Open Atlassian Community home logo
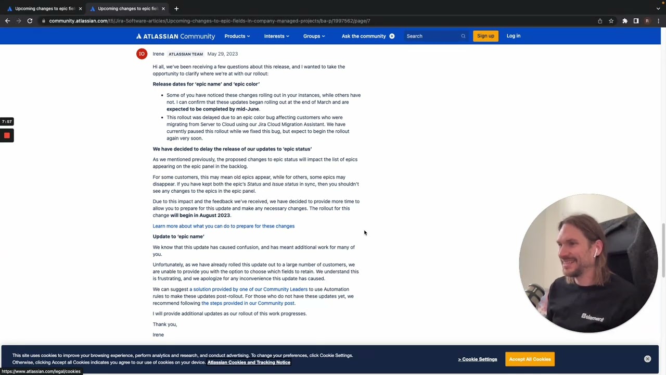This screenshot has width=666, height=375. click(175, 36)
